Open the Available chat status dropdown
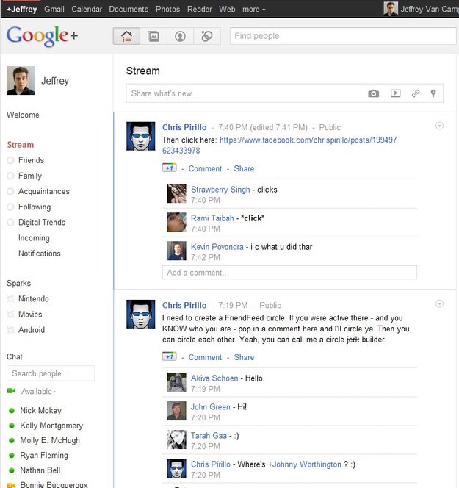Viewport: 459px width, 488px height. click(x=38, y=391)
